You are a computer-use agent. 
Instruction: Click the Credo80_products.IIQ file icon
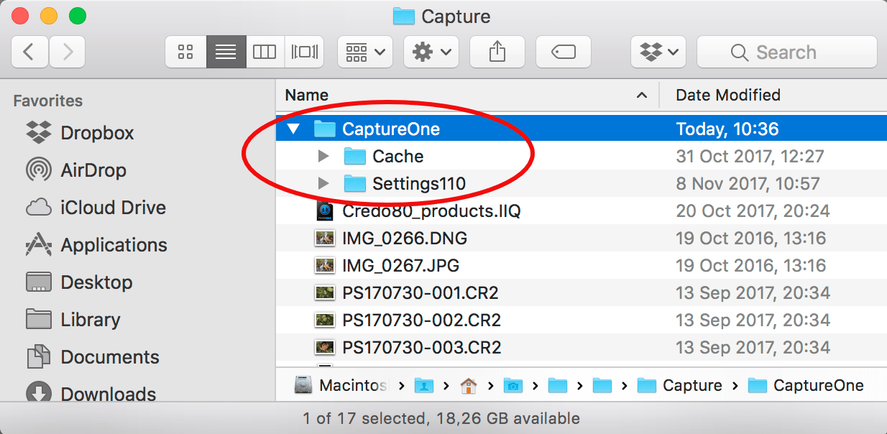pos(325,211)
